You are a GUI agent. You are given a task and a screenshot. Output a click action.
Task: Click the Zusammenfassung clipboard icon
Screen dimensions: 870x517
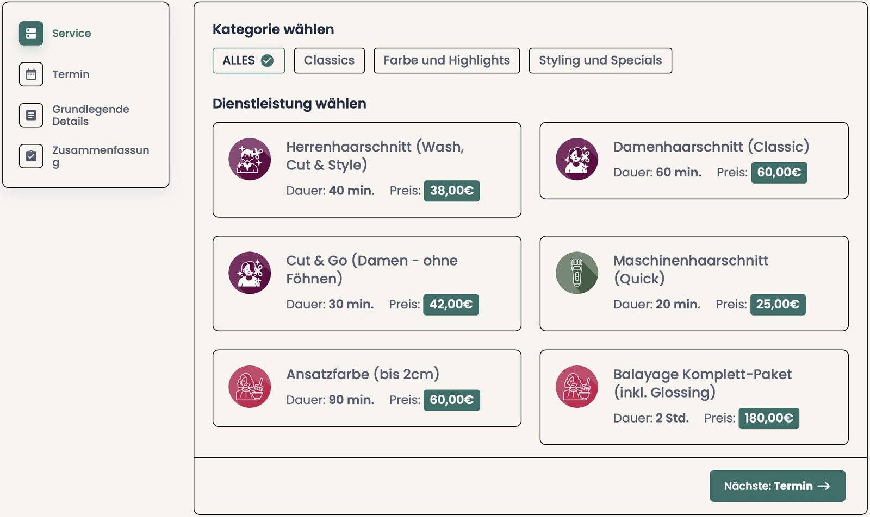31,156
